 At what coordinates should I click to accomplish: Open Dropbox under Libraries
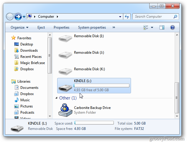click(27, 94)
